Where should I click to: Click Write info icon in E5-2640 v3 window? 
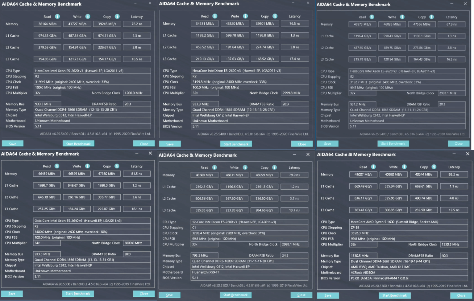click(x=87, y=166)
